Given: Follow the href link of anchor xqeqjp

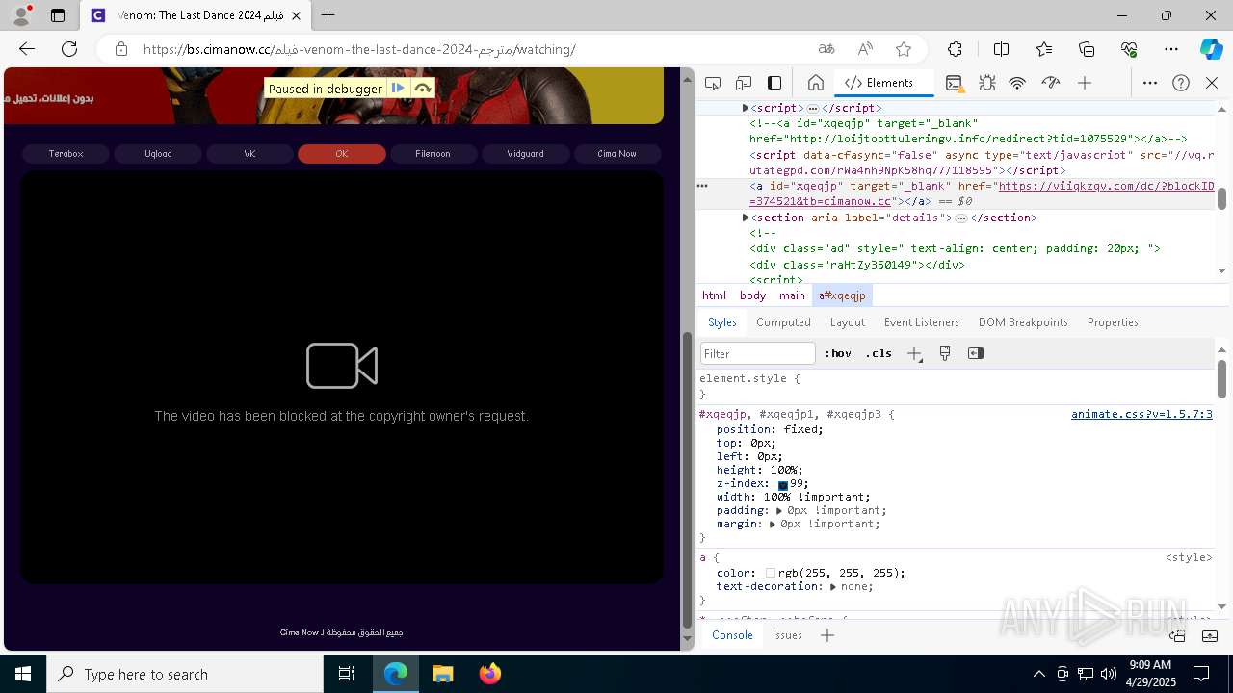Looking at the screenshot, I should (x=982, y=193).
